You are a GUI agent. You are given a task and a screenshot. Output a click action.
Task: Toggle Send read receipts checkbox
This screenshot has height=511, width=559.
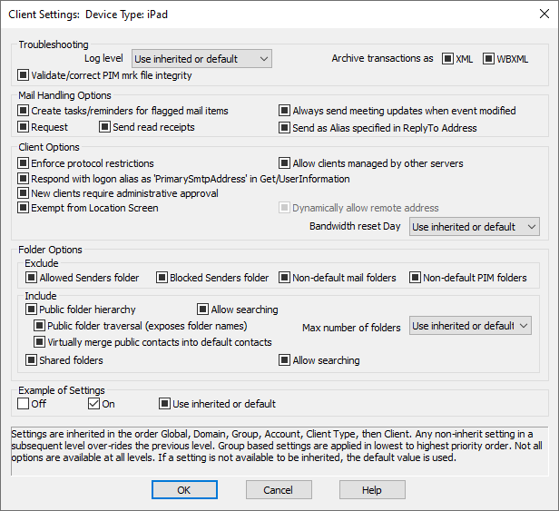104,127
